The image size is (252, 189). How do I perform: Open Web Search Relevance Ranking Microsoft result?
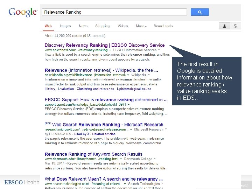click(108, 125)
